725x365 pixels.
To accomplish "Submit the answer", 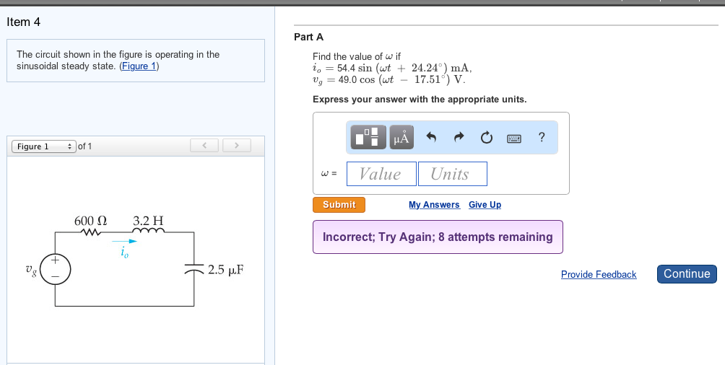I will [x=339, y=205].
